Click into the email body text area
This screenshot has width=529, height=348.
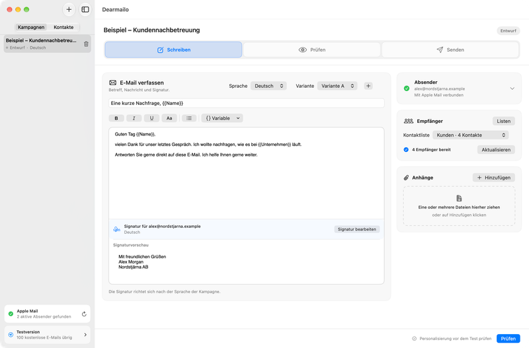(246, 173)
